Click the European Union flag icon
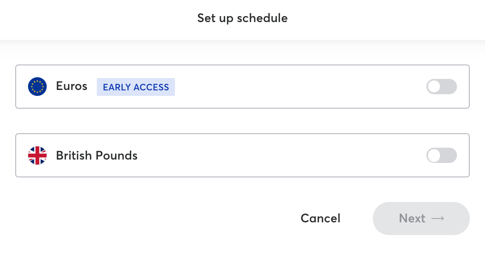Screen dimensions: 485x258 [37, 87]
